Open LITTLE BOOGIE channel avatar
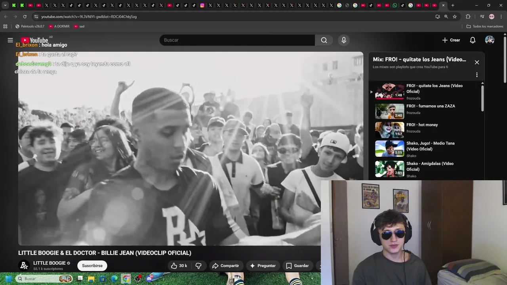This screenshot has height=285, width=507. 24,266
